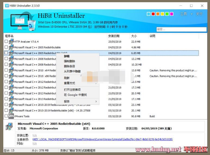
Task: Click the icon of the highlighted 6.85 MB row
Action: (x=11, y=53)
